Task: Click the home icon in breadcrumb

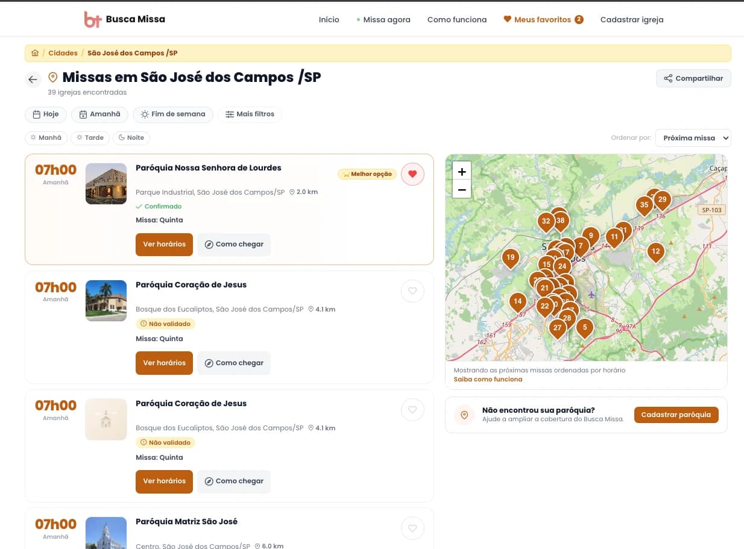Action: point(35,53)
